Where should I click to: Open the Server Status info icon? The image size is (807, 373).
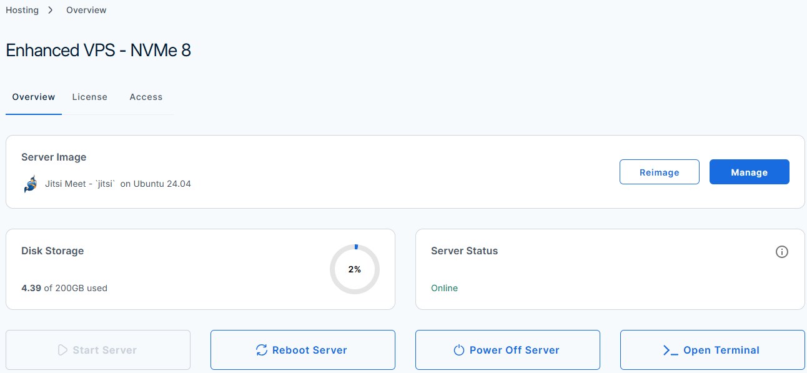pyautogui.click(x=781, y=252)
